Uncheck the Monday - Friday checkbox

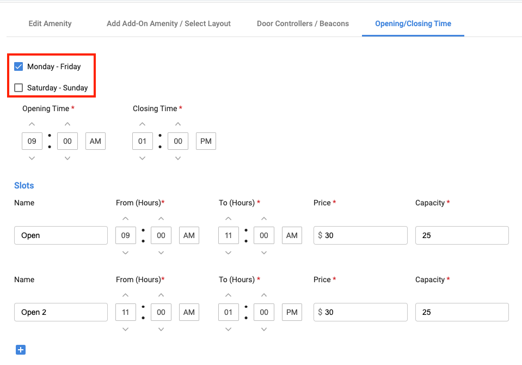(x=19, y=66)
